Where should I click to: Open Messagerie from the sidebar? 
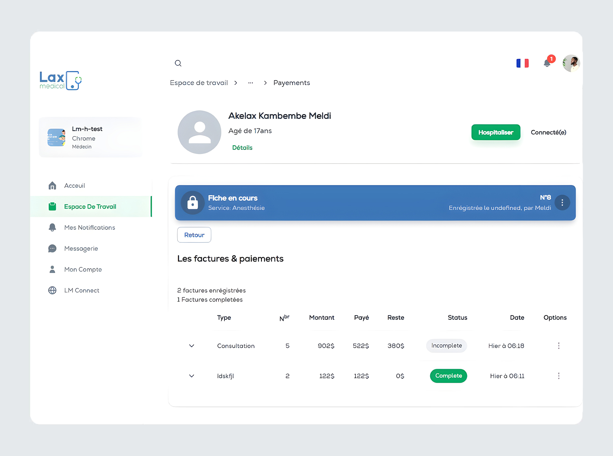click(81, 248)
